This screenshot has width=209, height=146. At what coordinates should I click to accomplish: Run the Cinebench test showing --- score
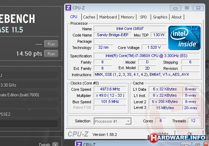tap(51, 44)
